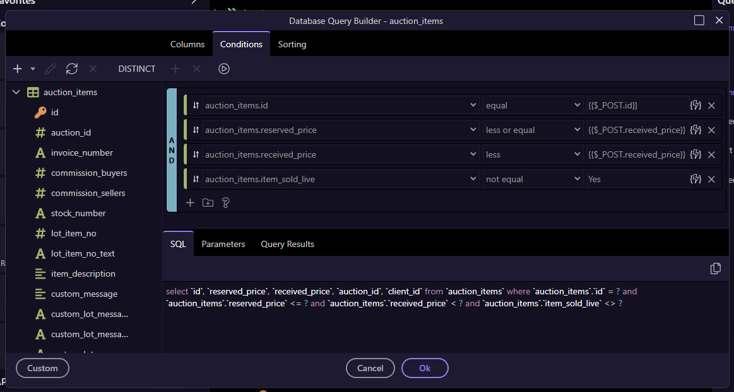This screenshot has height=392, width=734.
Task: Click the Custom button
Action: coord(43,368)
